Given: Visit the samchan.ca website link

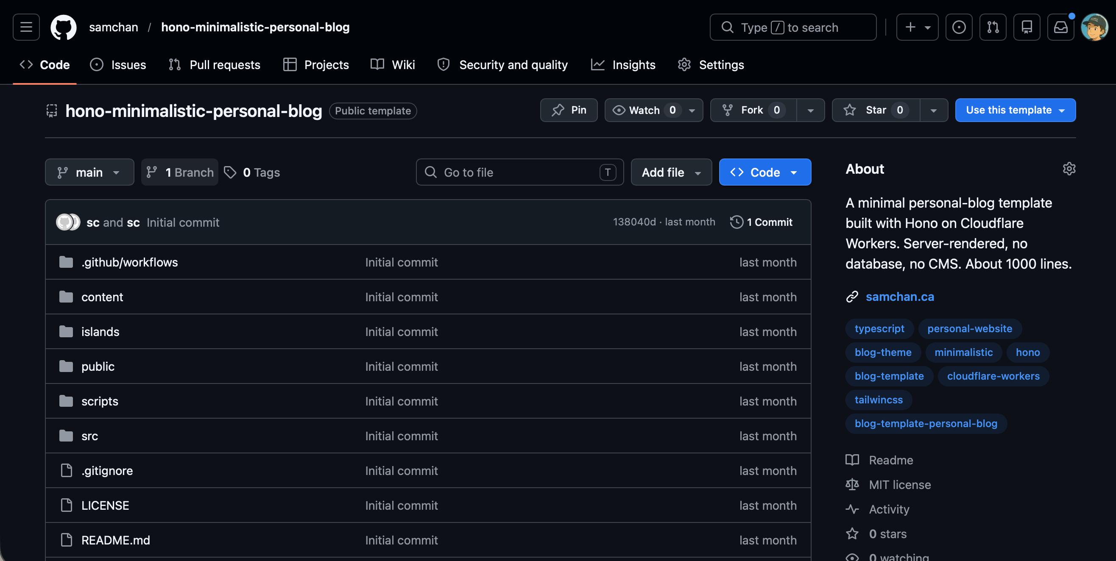Looking at the screenshot, I should click(900, 297).
